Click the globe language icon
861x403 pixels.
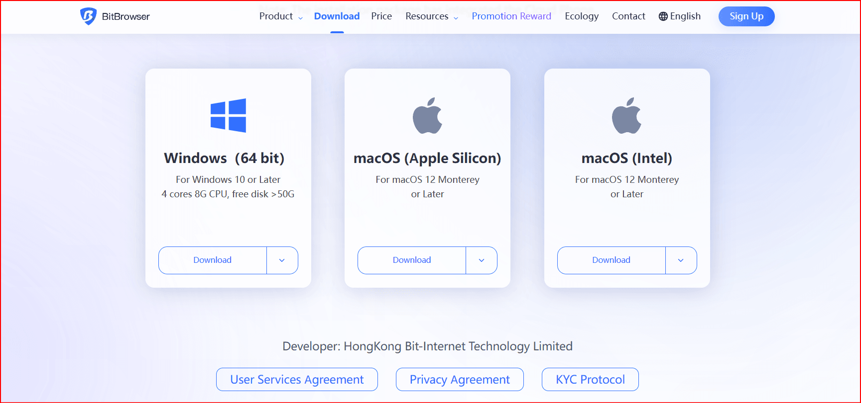coord(663,16)
